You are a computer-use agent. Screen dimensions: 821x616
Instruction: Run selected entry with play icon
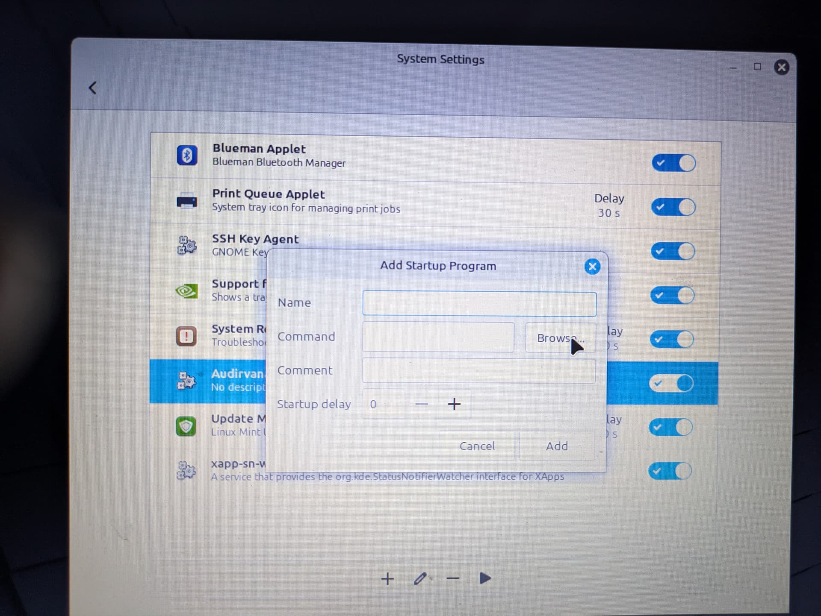coord(485,578)
